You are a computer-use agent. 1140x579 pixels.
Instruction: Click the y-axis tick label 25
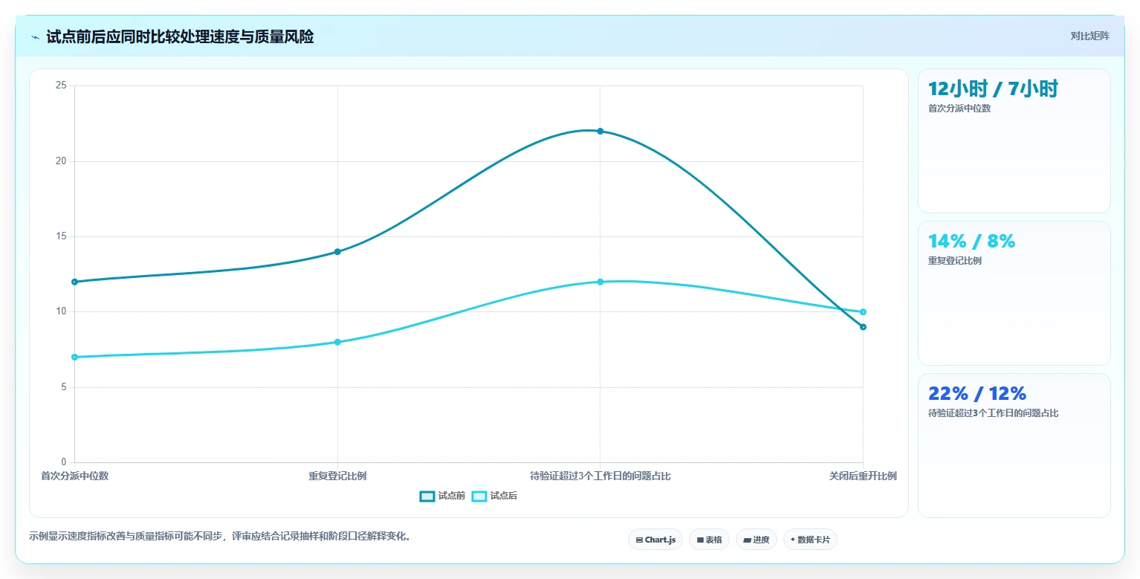coord(61,85)
